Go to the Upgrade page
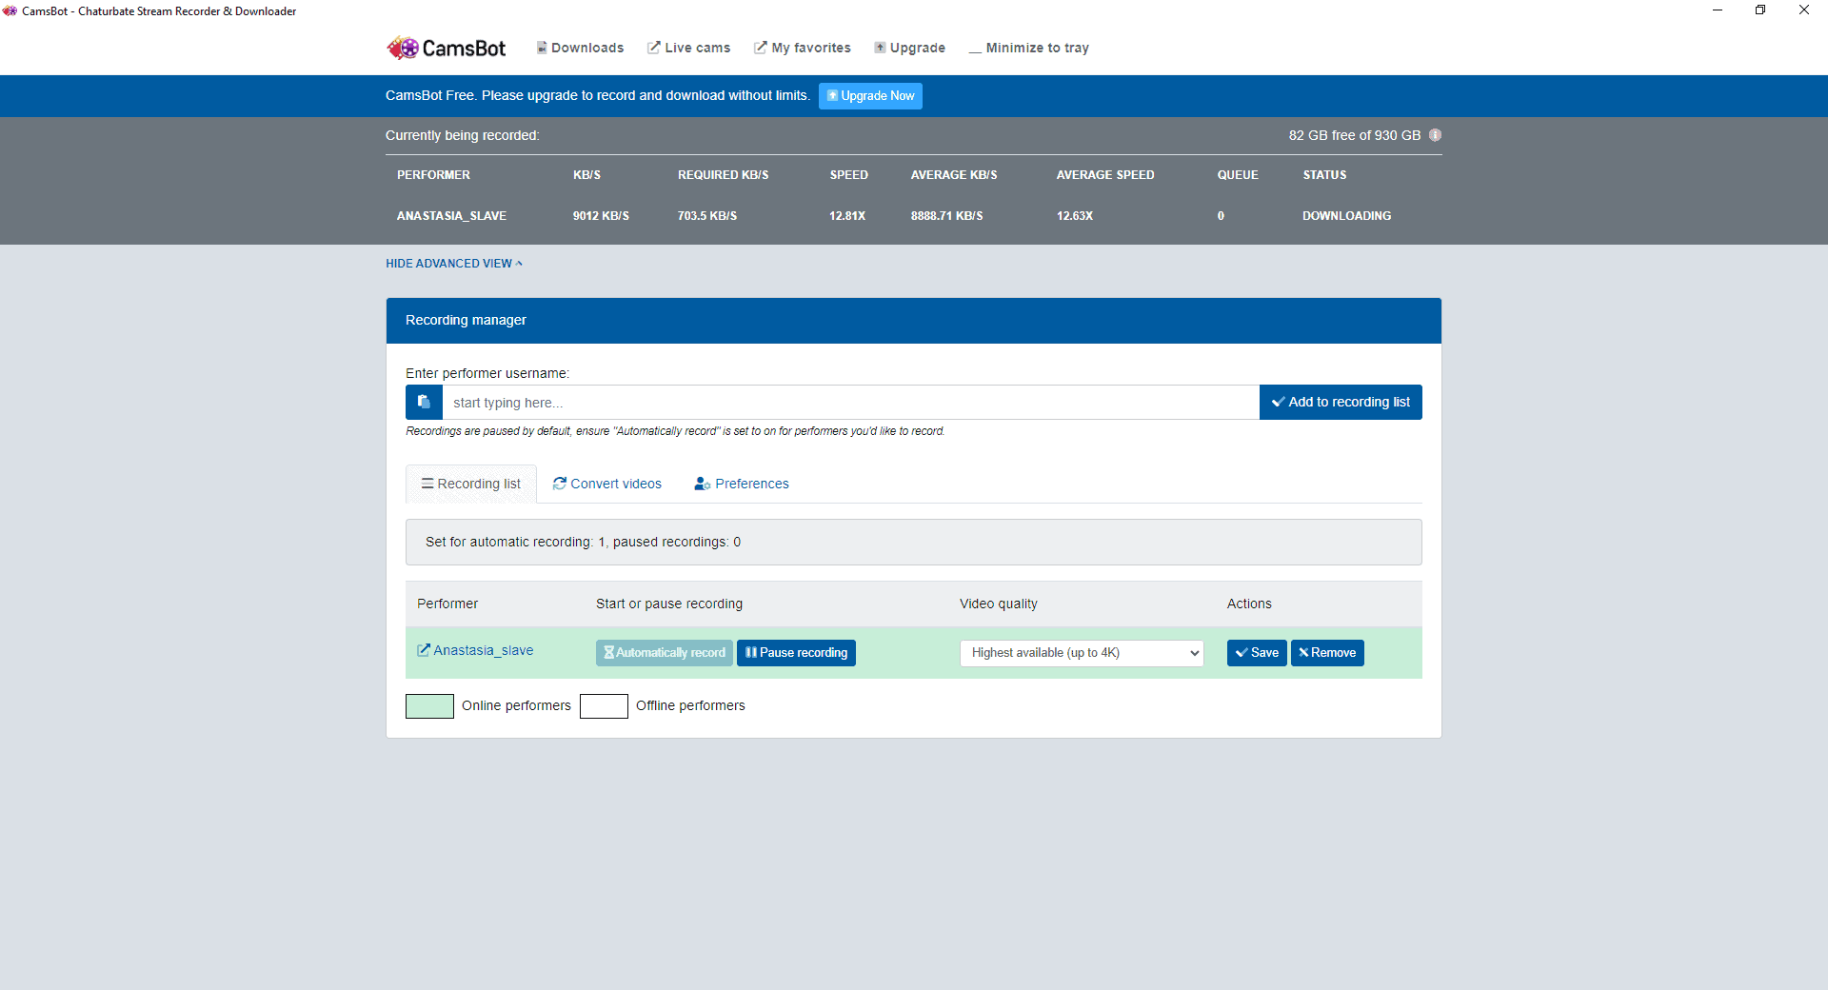1828x990 pixels. [910, 48]
